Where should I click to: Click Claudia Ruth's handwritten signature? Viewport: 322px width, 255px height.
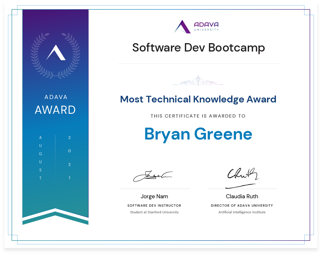click(x=242, y=176)
